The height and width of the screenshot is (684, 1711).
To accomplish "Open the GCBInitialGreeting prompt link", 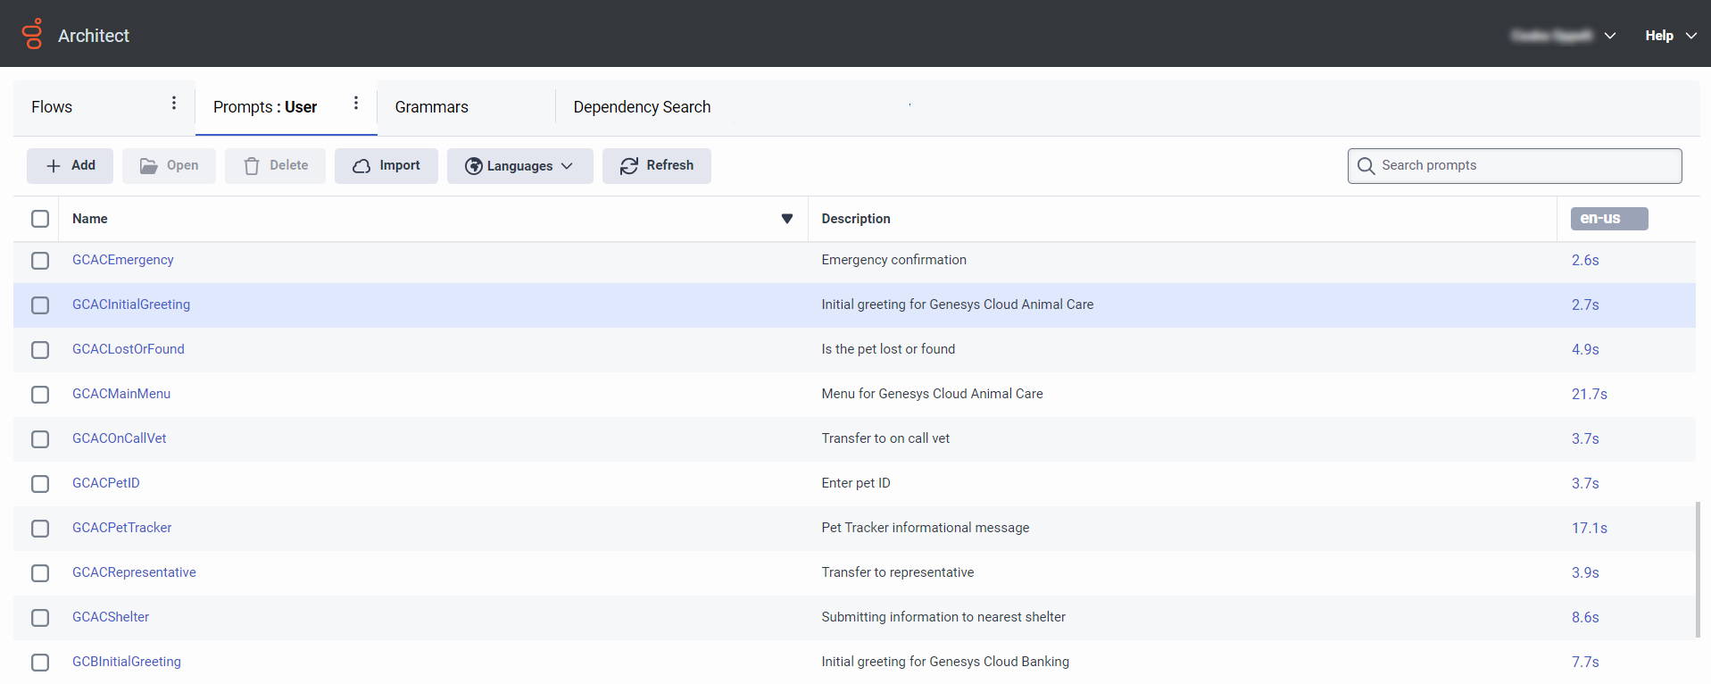I will click(x=127, y=662).
